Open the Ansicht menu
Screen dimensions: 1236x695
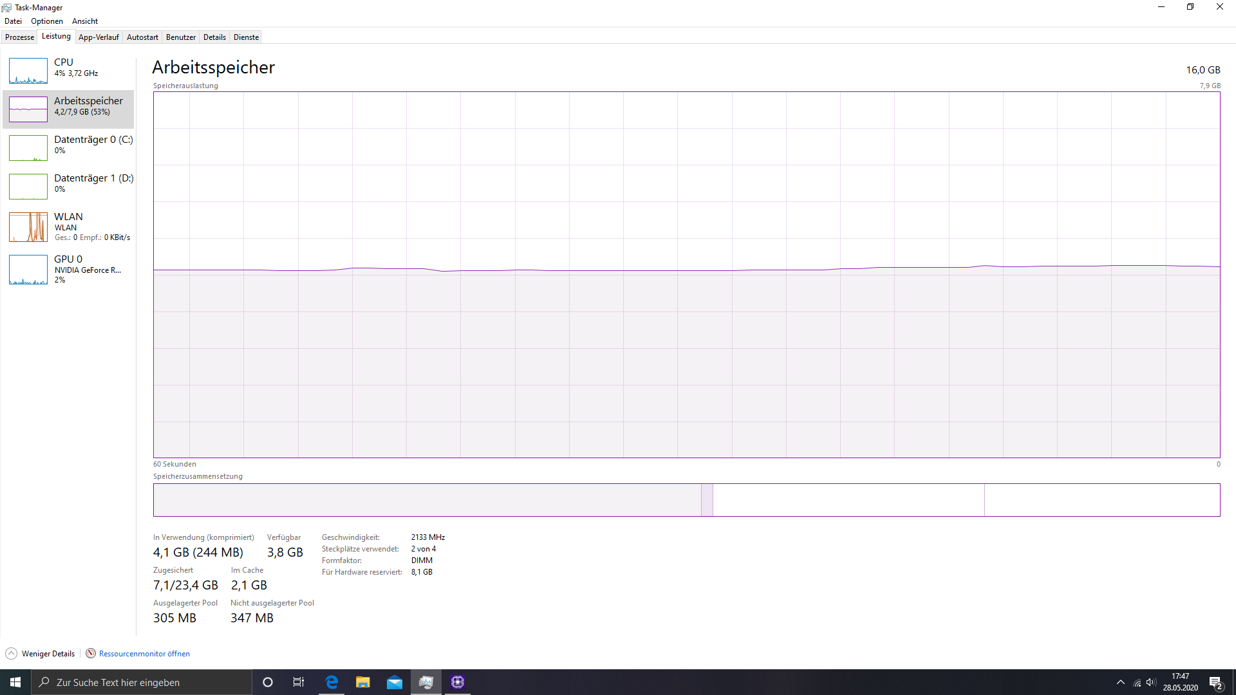85,21
